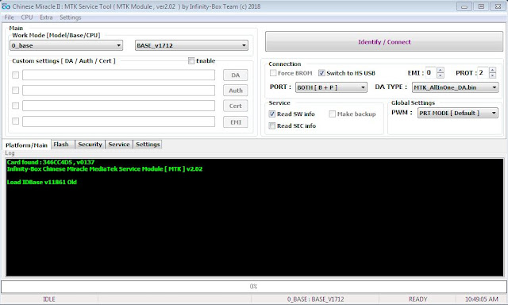The image size is (508, 305).
Task: Click the Infinity-Box app icon in title bar
Action: click(x=6, y=6)
